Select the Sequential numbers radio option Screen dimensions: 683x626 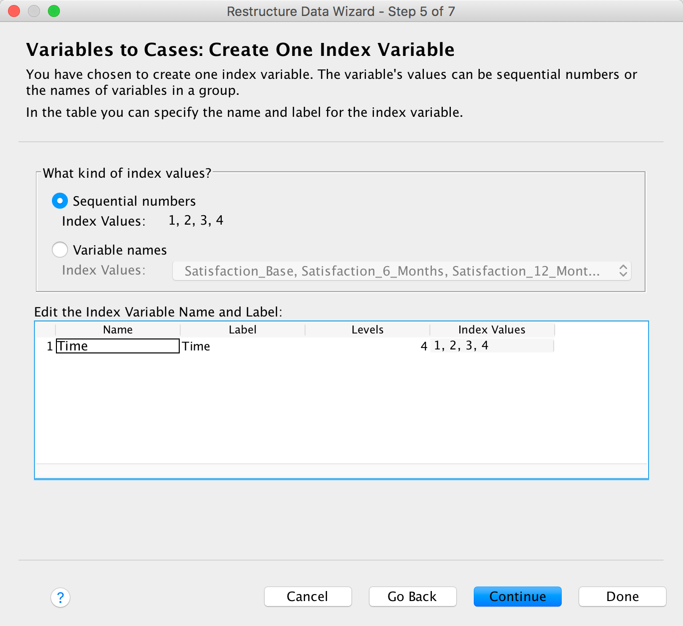60,201
